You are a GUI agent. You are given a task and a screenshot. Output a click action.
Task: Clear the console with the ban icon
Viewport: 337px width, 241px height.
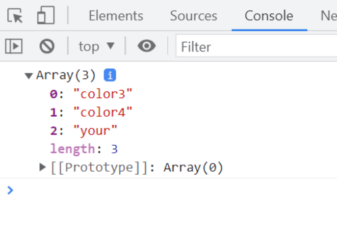pos(47,47)
